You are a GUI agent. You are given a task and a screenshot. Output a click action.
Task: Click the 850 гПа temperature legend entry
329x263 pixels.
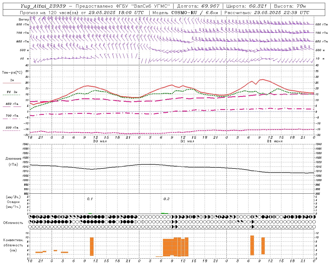12,104
